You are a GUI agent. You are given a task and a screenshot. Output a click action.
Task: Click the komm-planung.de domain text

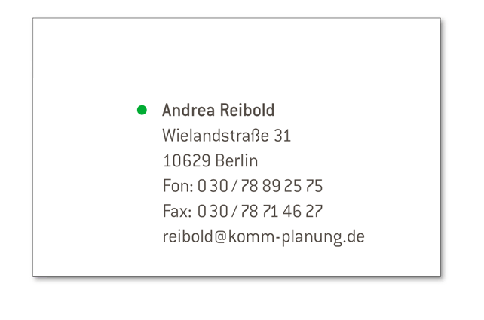296,237
